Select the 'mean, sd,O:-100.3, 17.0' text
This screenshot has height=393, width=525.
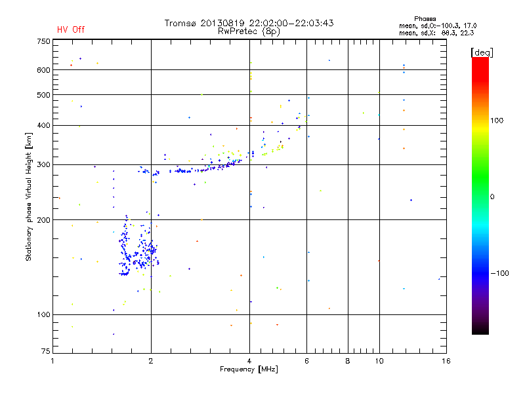[438, 26]
